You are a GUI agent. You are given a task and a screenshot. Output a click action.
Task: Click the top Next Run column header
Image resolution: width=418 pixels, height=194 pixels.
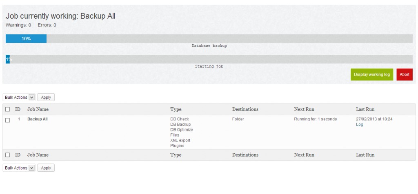304,109
